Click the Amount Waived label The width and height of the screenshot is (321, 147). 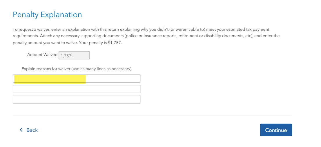(42, 55)
